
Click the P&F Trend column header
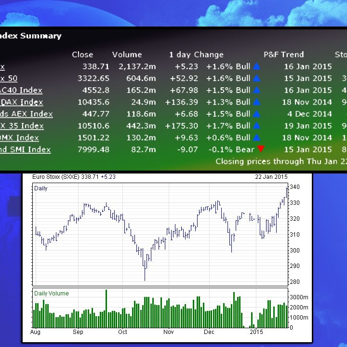[284, 54]
